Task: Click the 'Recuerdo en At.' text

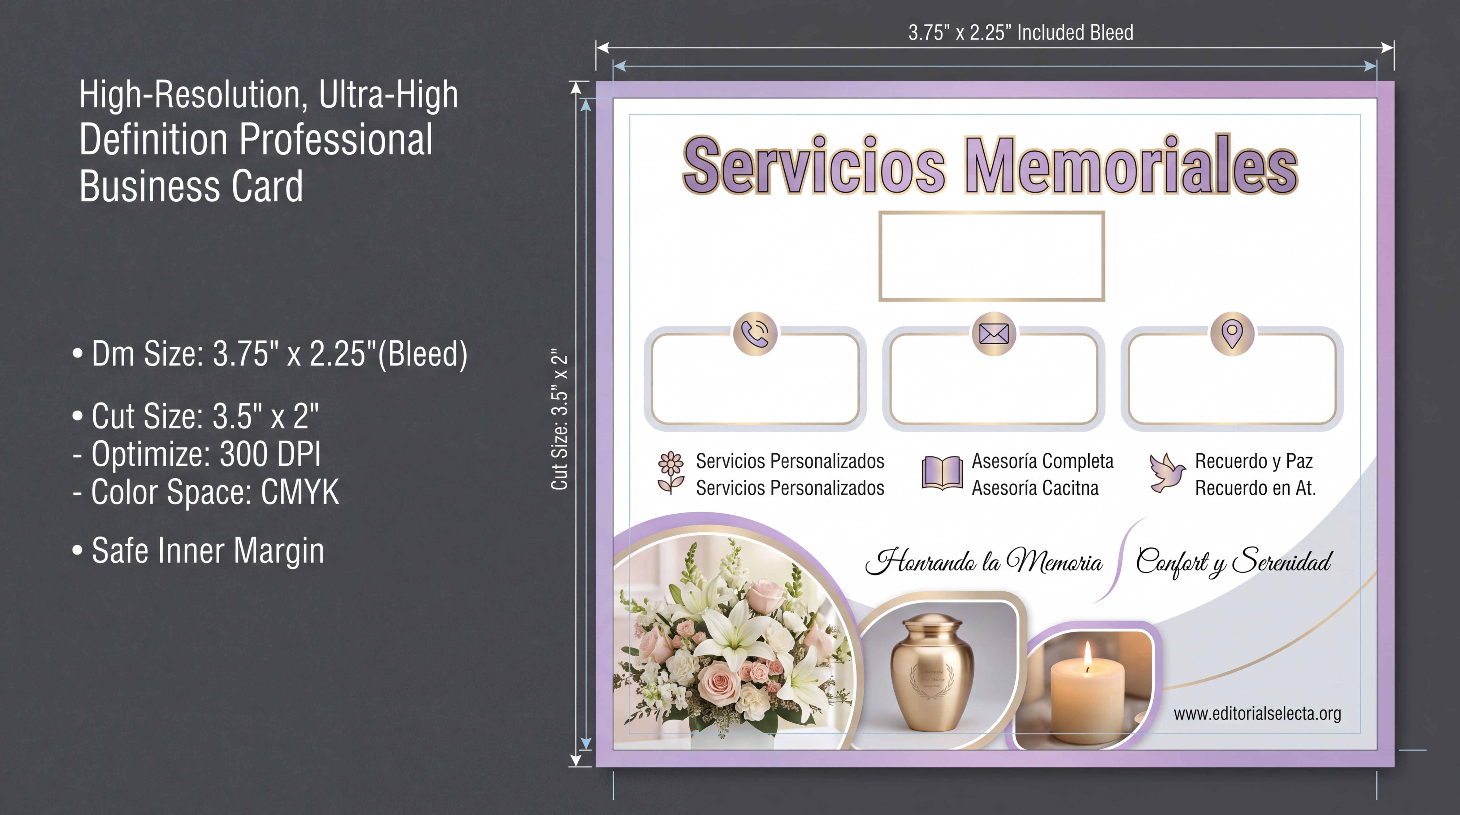Action: (x=1255, y=488)
